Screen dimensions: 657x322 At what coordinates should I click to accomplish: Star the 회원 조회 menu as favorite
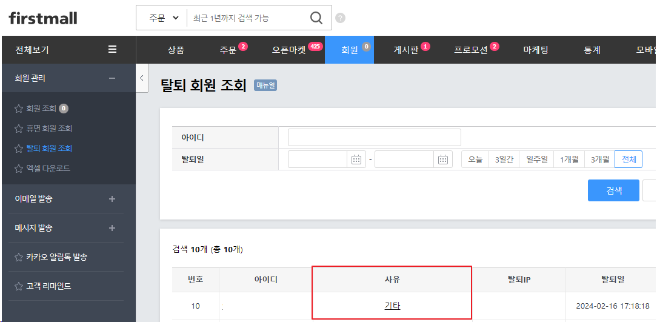(18, 109)
